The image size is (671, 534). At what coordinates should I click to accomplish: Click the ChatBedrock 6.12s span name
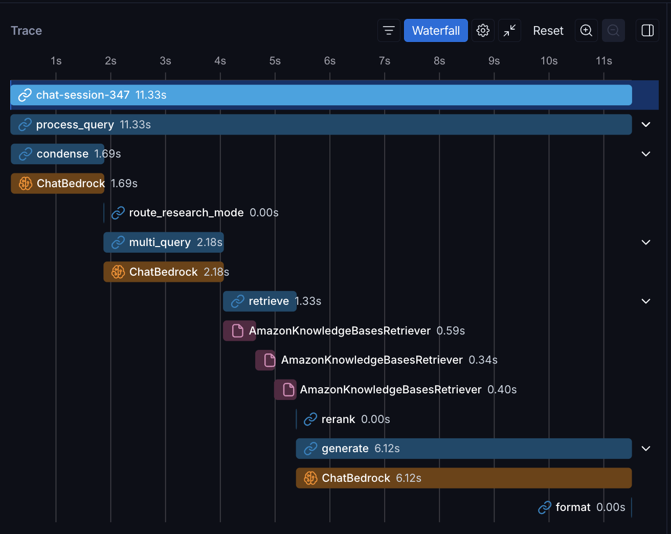point(356,478)
